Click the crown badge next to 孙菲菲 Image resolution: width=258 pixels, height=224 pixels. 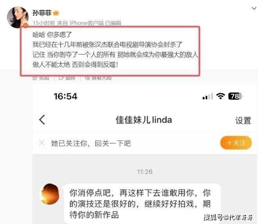click(56, 13)
